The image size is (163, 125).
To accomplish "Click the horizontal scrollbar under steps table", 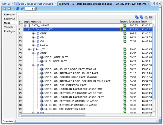I will pos(53,115).
